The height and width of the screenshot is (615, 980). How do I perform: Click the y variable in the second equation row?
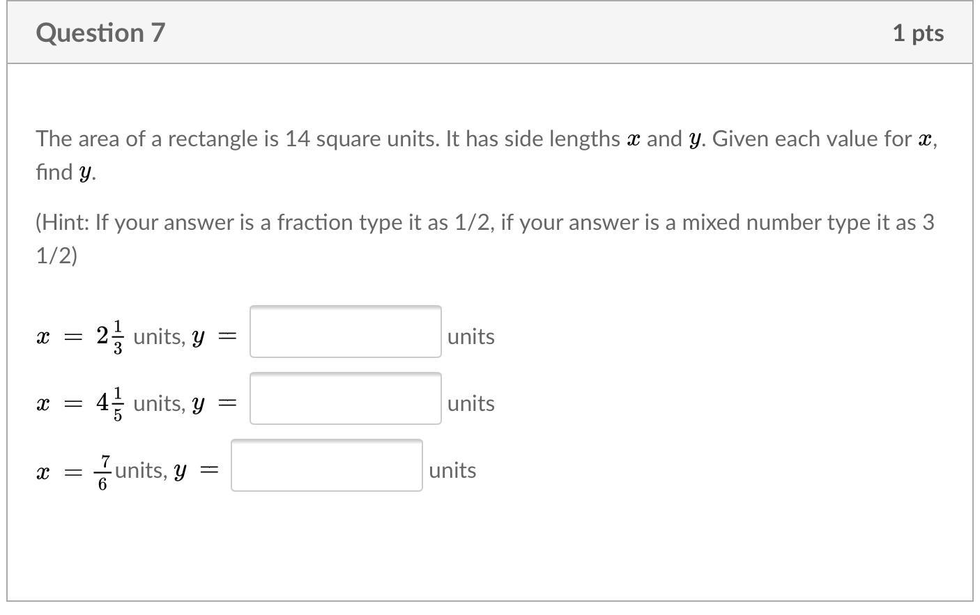click(x=198, y=405)
